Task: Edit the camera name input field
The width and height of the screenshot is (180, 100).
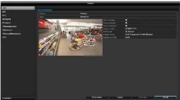Action: coord(128,17)
